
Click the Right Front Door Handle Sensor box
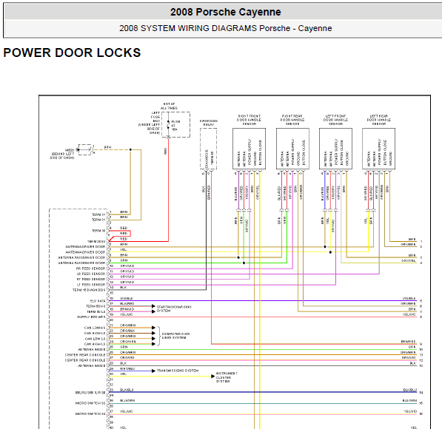[249, 149]
